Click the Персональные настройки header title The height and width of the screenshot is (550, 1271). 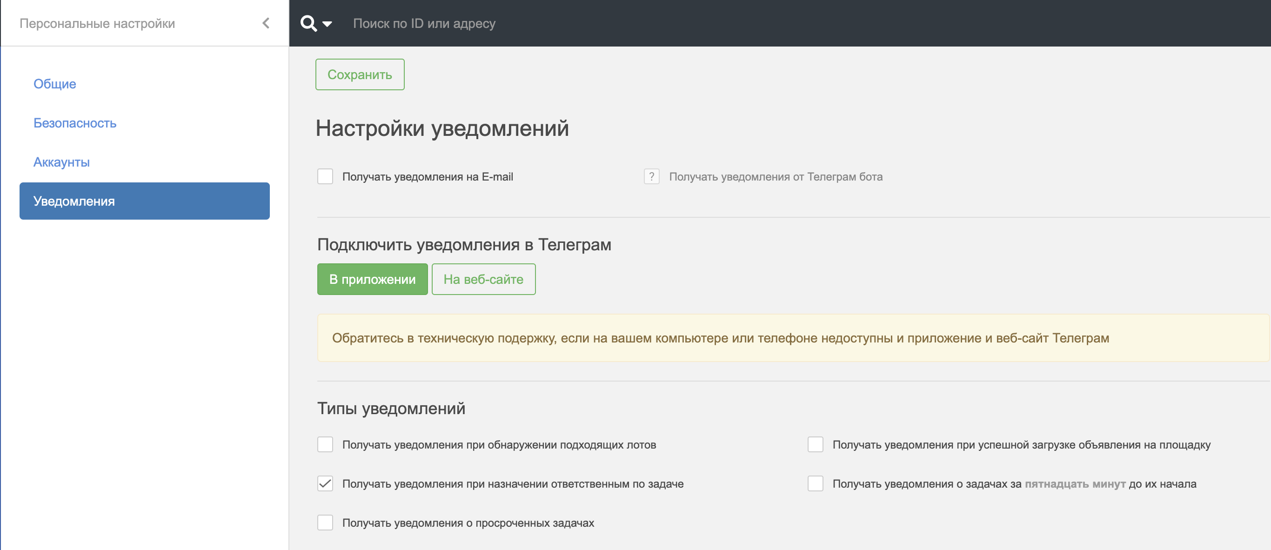(97, 23)
